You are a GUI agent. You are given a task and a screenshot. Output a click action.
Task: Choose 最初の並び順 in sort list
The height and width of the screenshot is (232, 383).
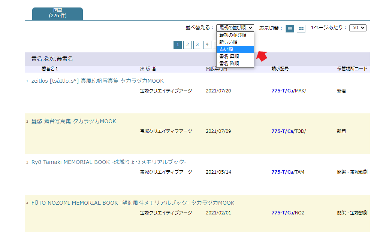coord(235,35)
